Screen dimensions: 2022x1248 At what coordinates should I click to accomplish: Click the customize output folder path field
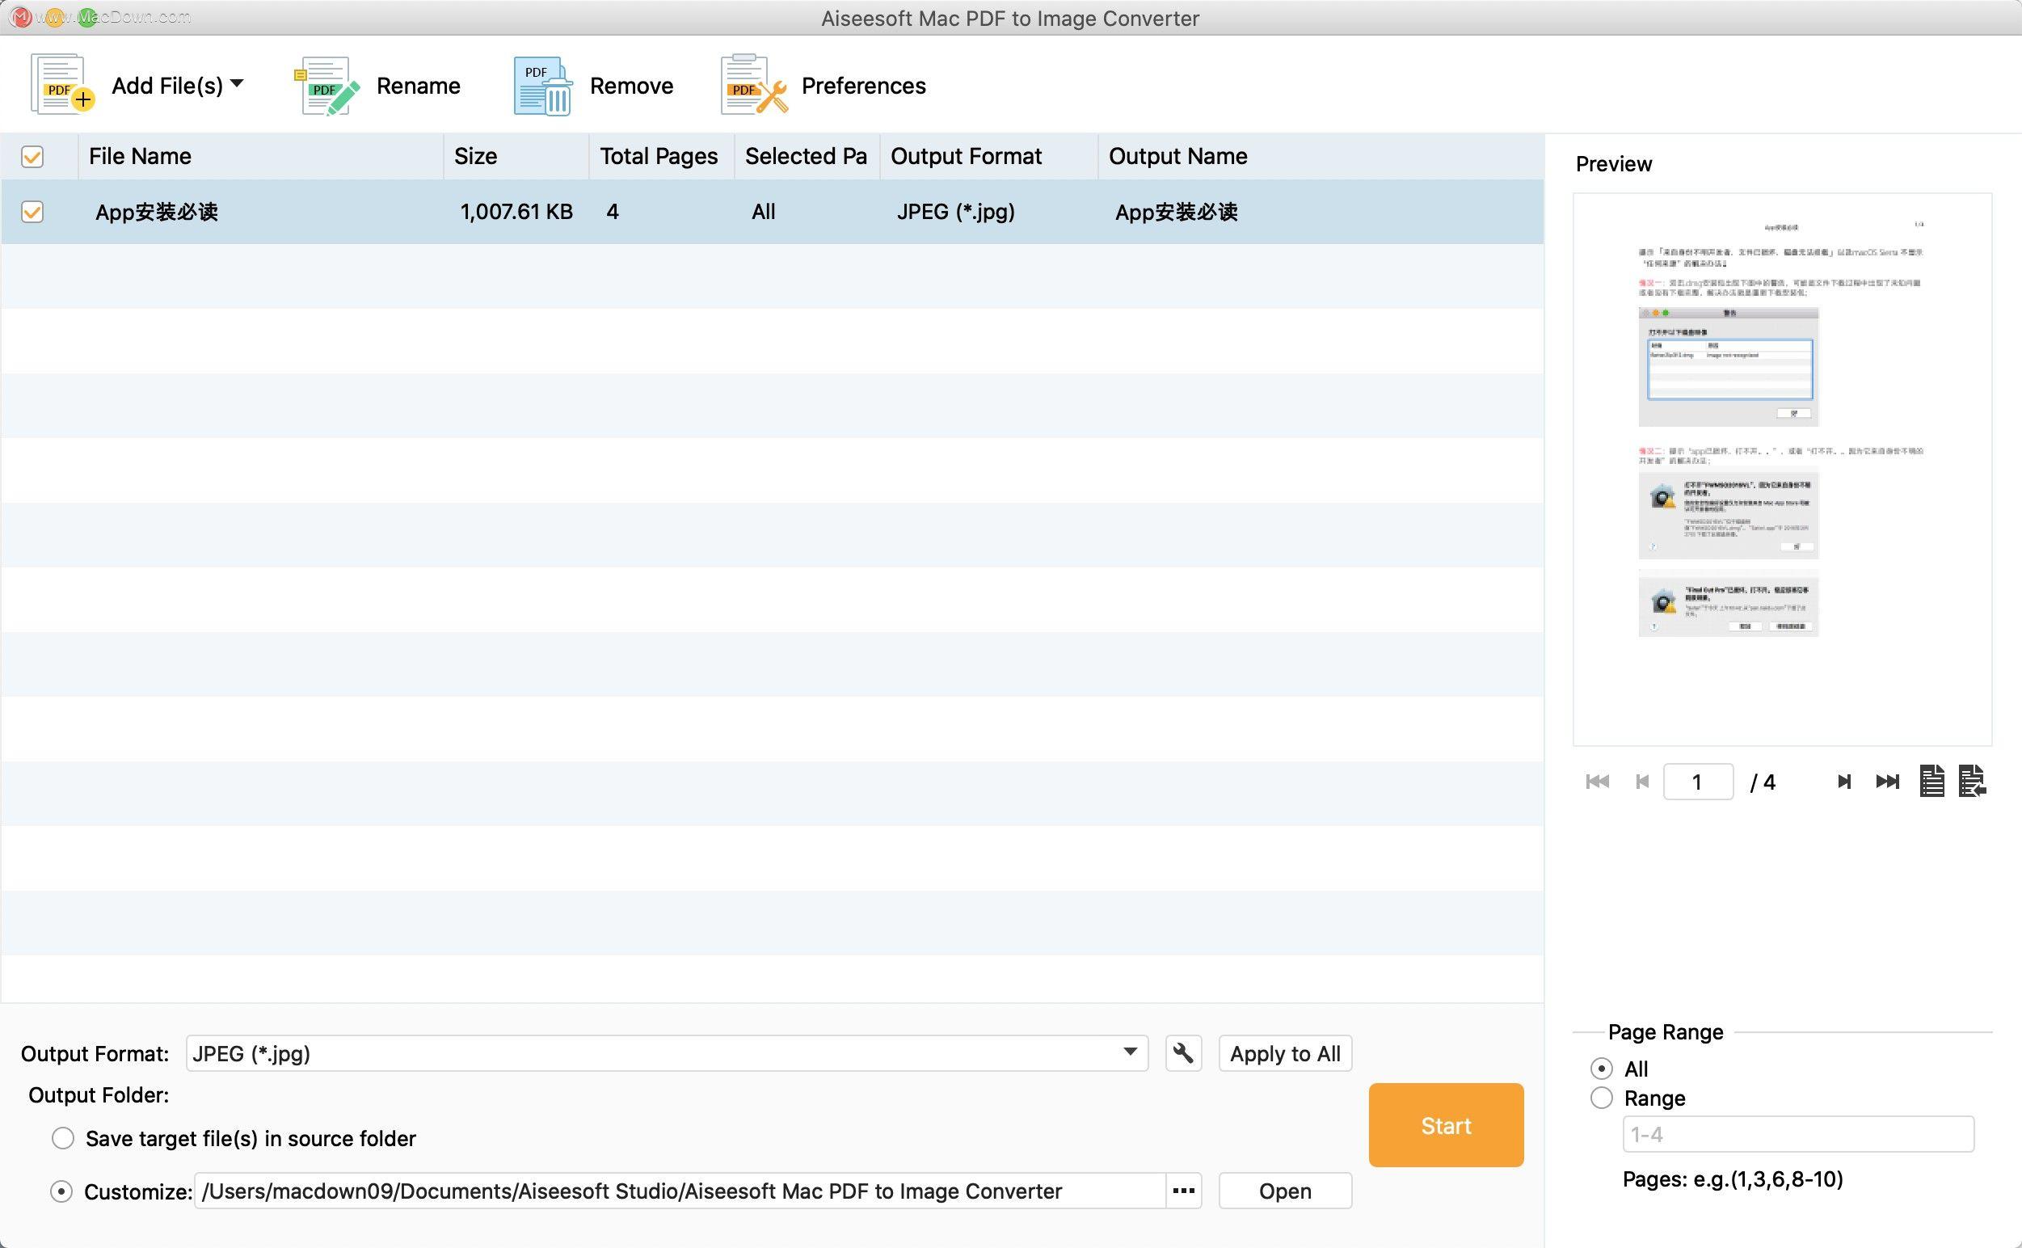(680, 1191)
